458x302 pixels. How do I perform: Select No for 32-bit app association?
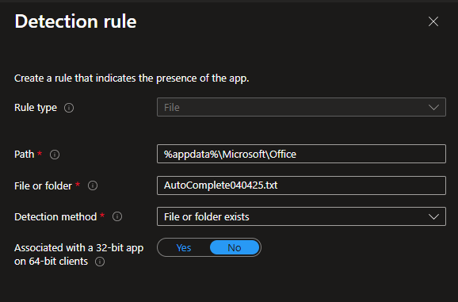[235, 247]
